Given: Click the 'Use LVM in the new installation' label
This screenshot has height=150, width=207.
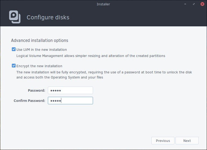Looking at the screenshot, I should point(42,50).
